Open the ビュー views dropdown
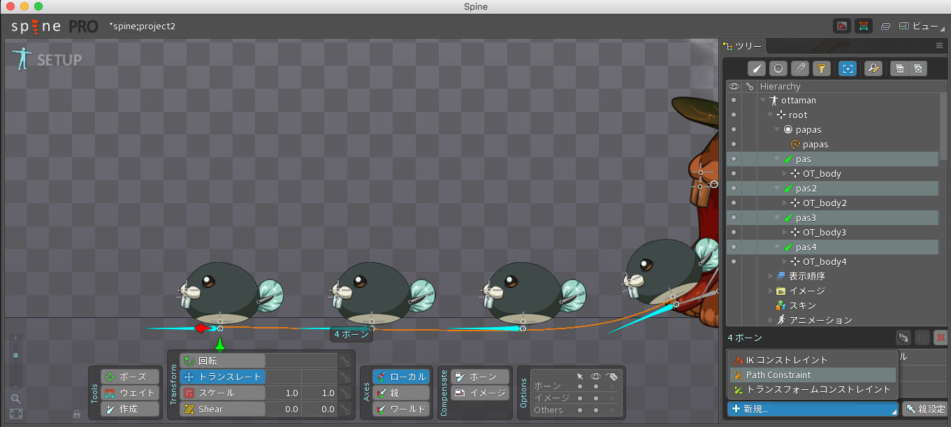Image resolution: width=951 pixels, height=427 pixels. pyautogui.click(x=922, y=27)
